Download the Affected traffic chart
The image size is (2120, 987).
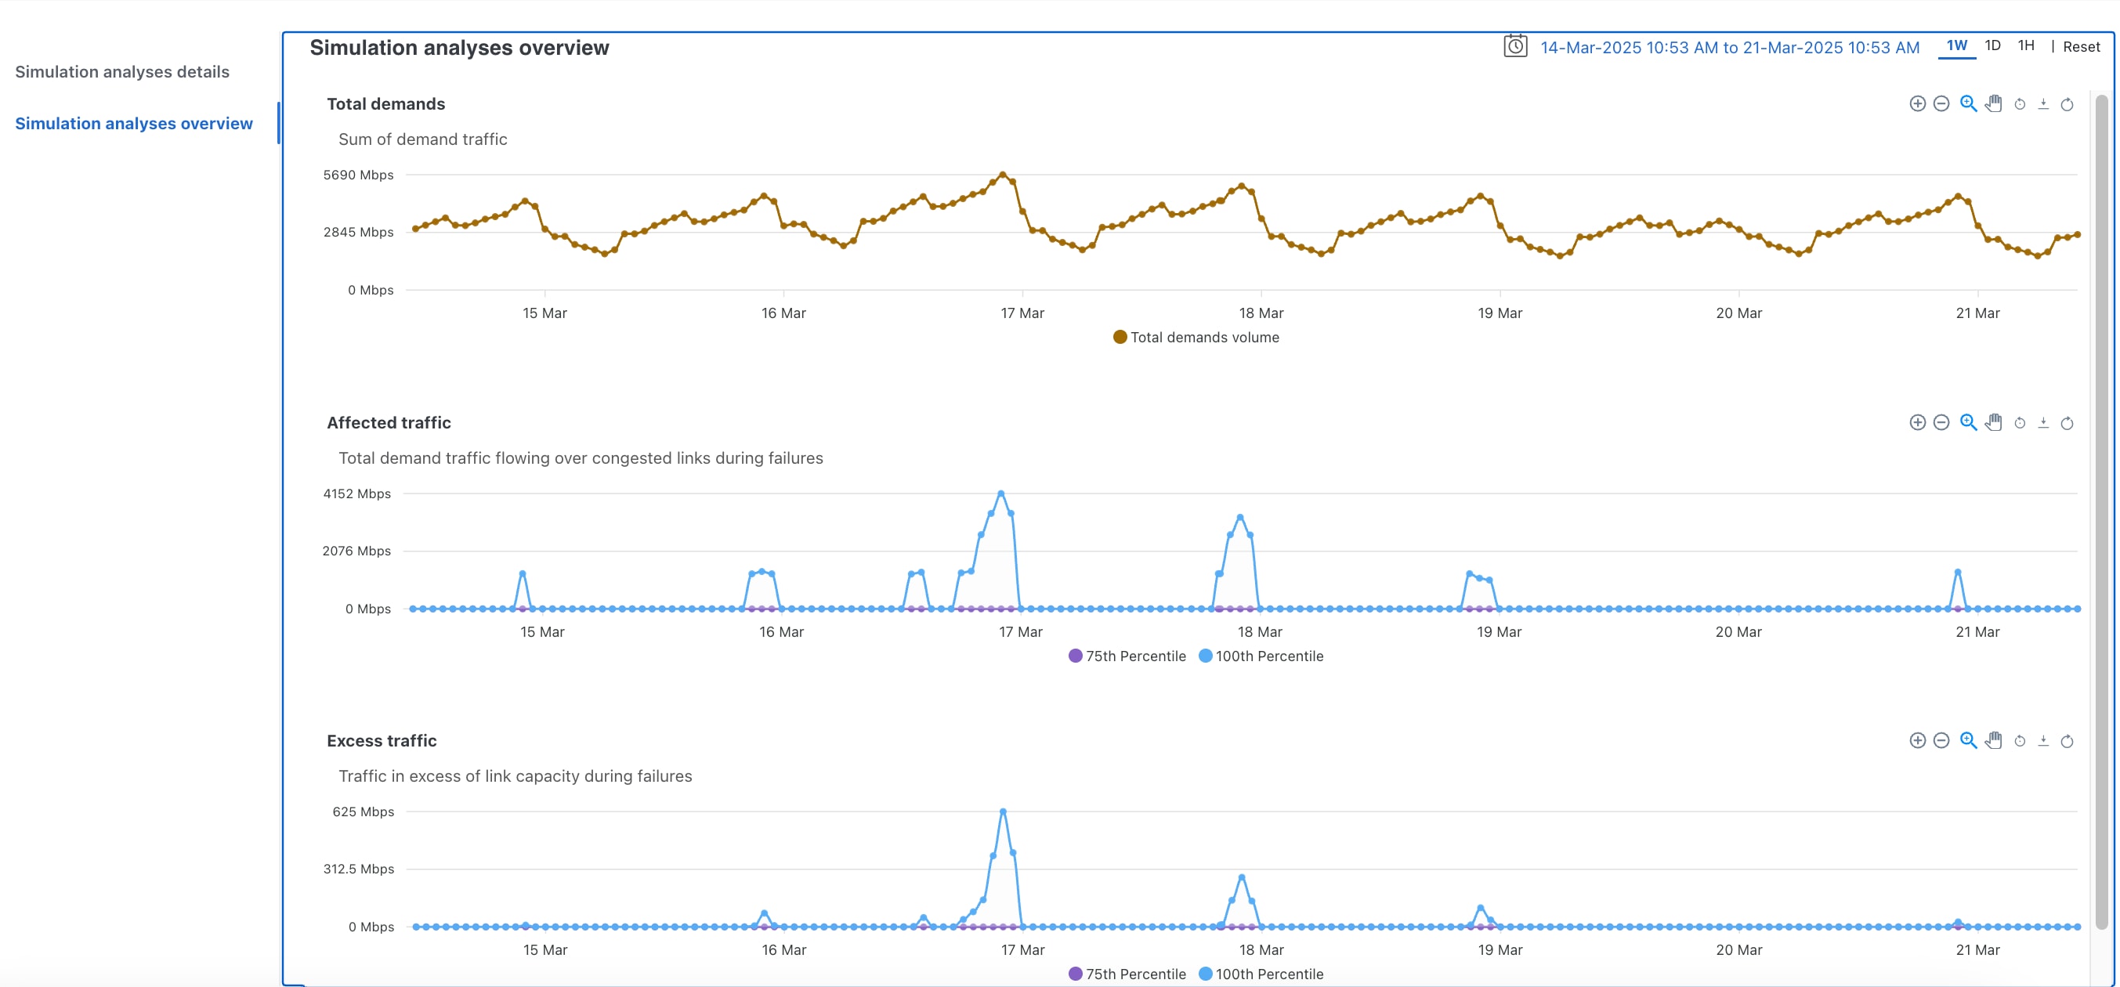coord(2042,423)
